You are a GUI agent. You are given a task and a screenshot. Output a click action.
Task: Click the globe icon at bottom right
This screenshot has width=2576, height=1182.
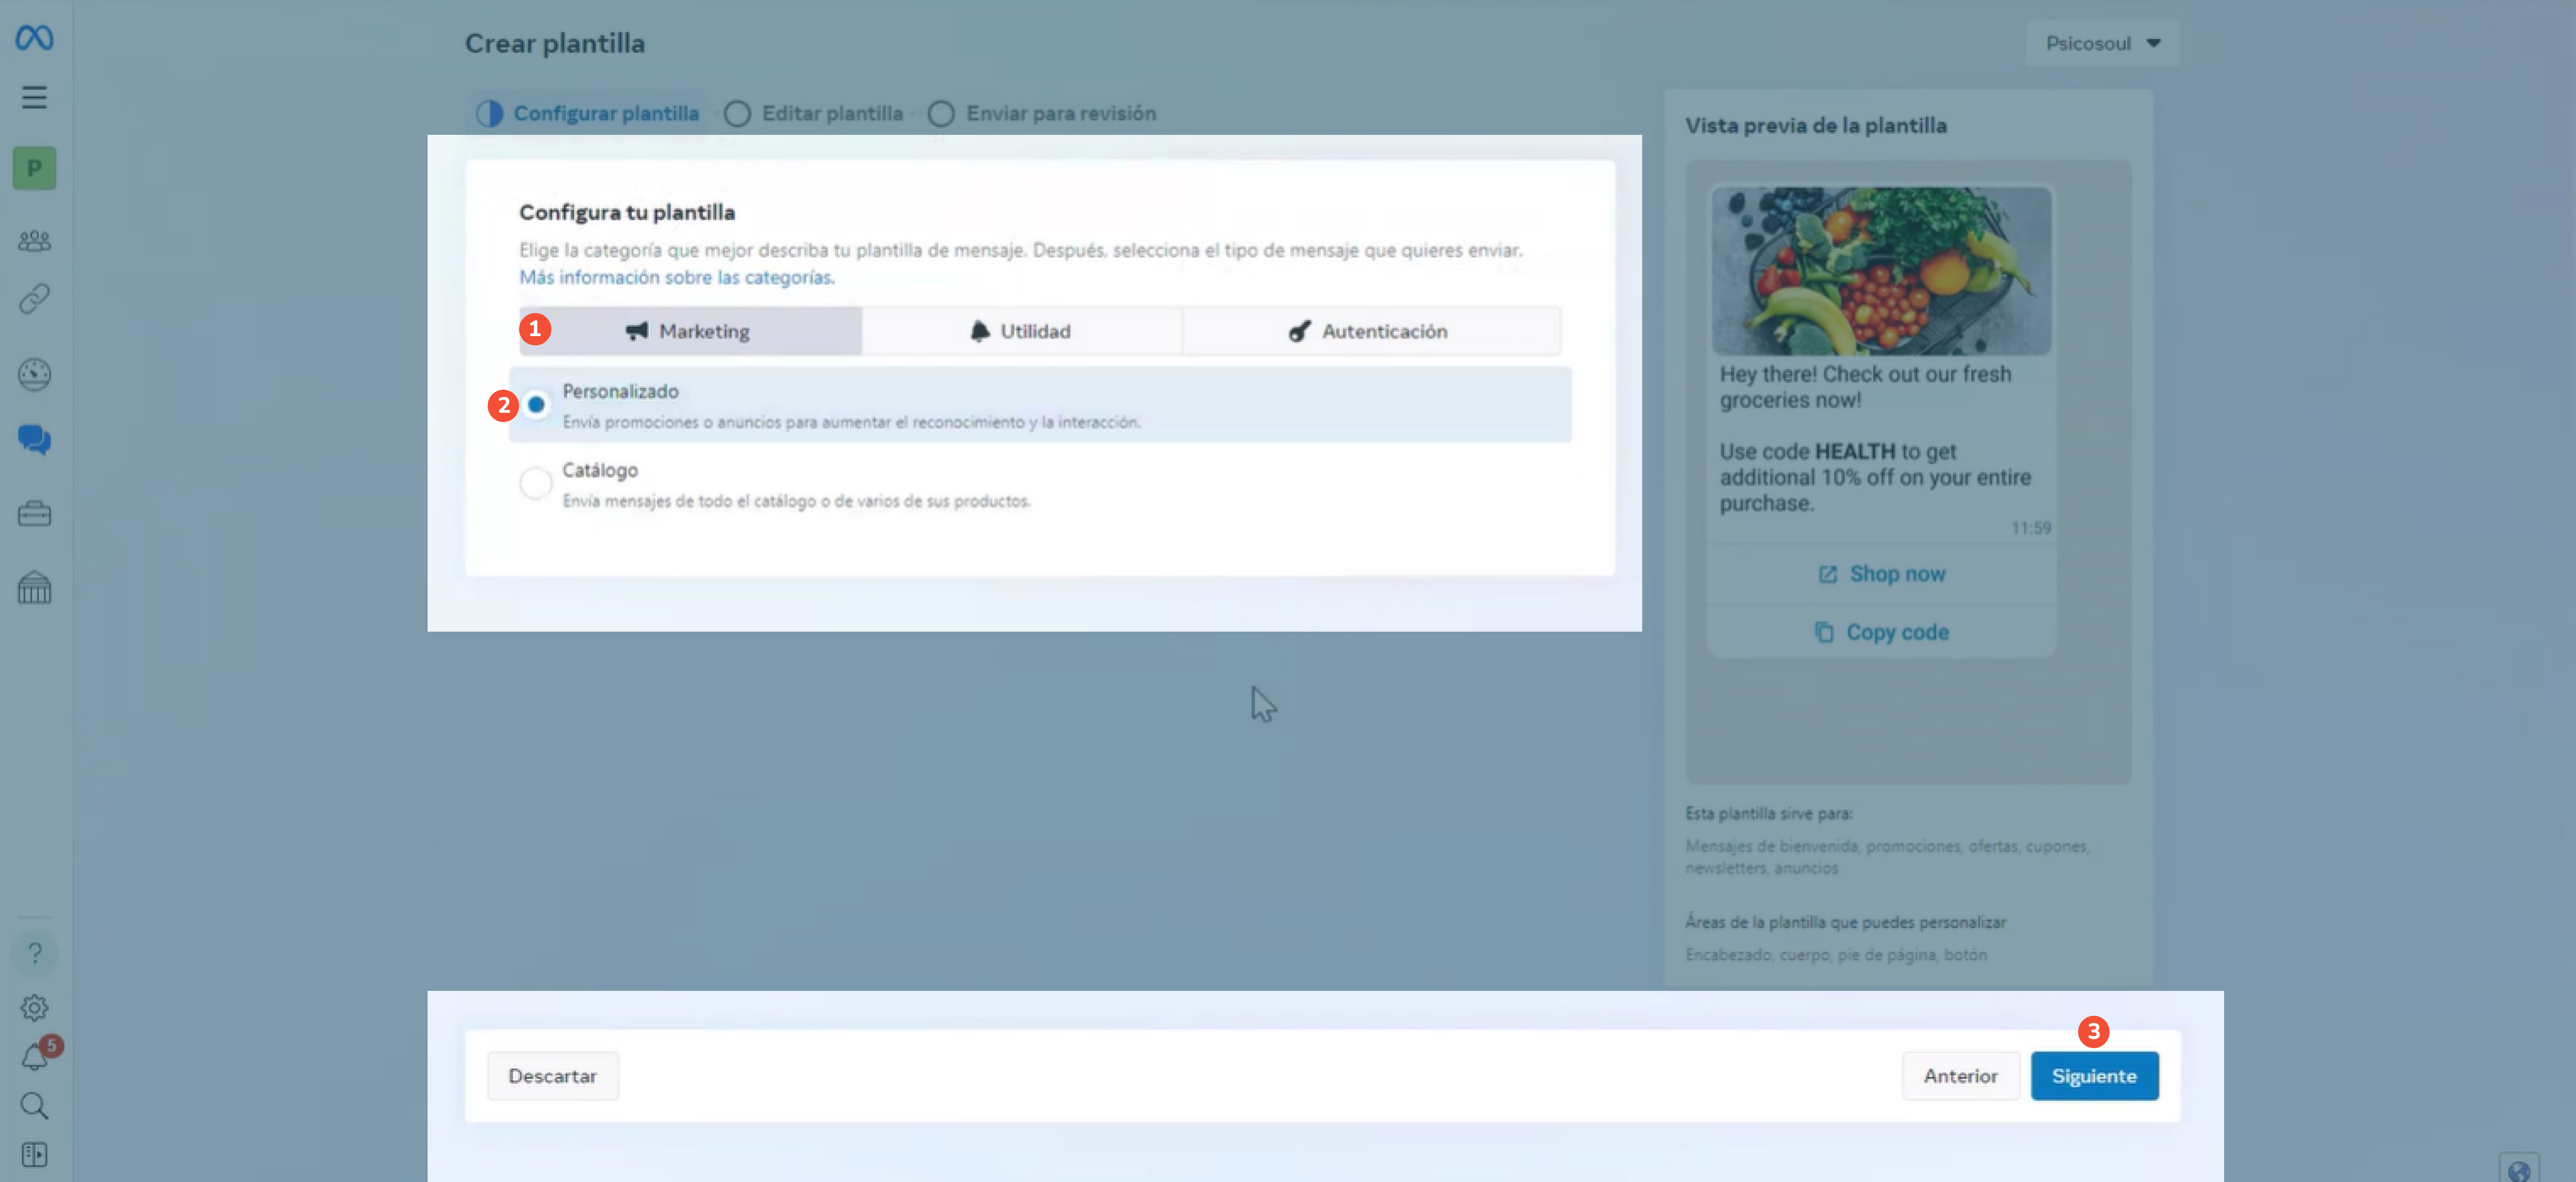(x=2519, y=1170)
